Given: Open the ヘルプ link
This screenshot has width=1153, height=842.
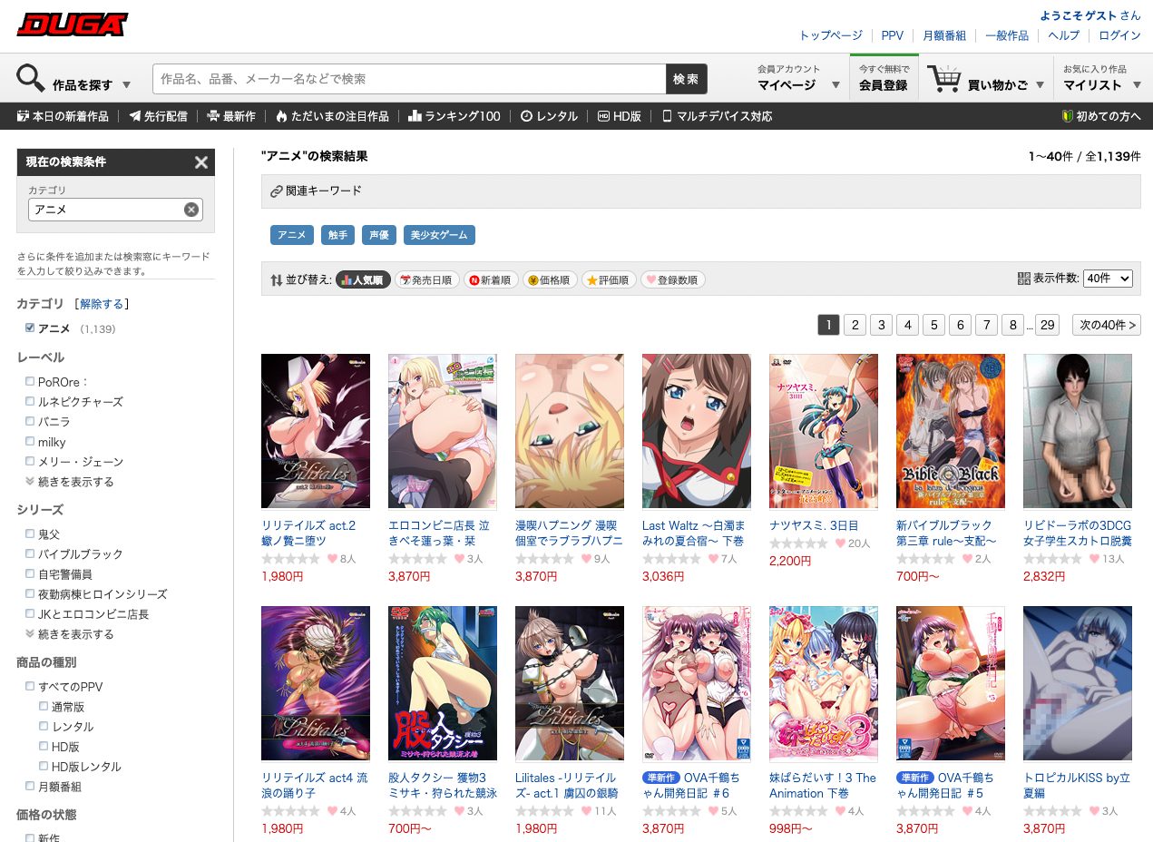Looking at the screenshot, I should tap(1064, 35).
